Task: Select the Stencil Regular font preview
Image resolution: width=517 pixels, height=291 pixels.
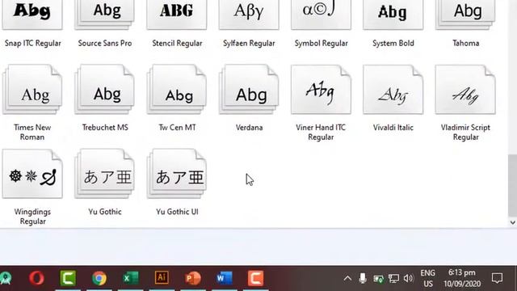Action: coord(177,15)
